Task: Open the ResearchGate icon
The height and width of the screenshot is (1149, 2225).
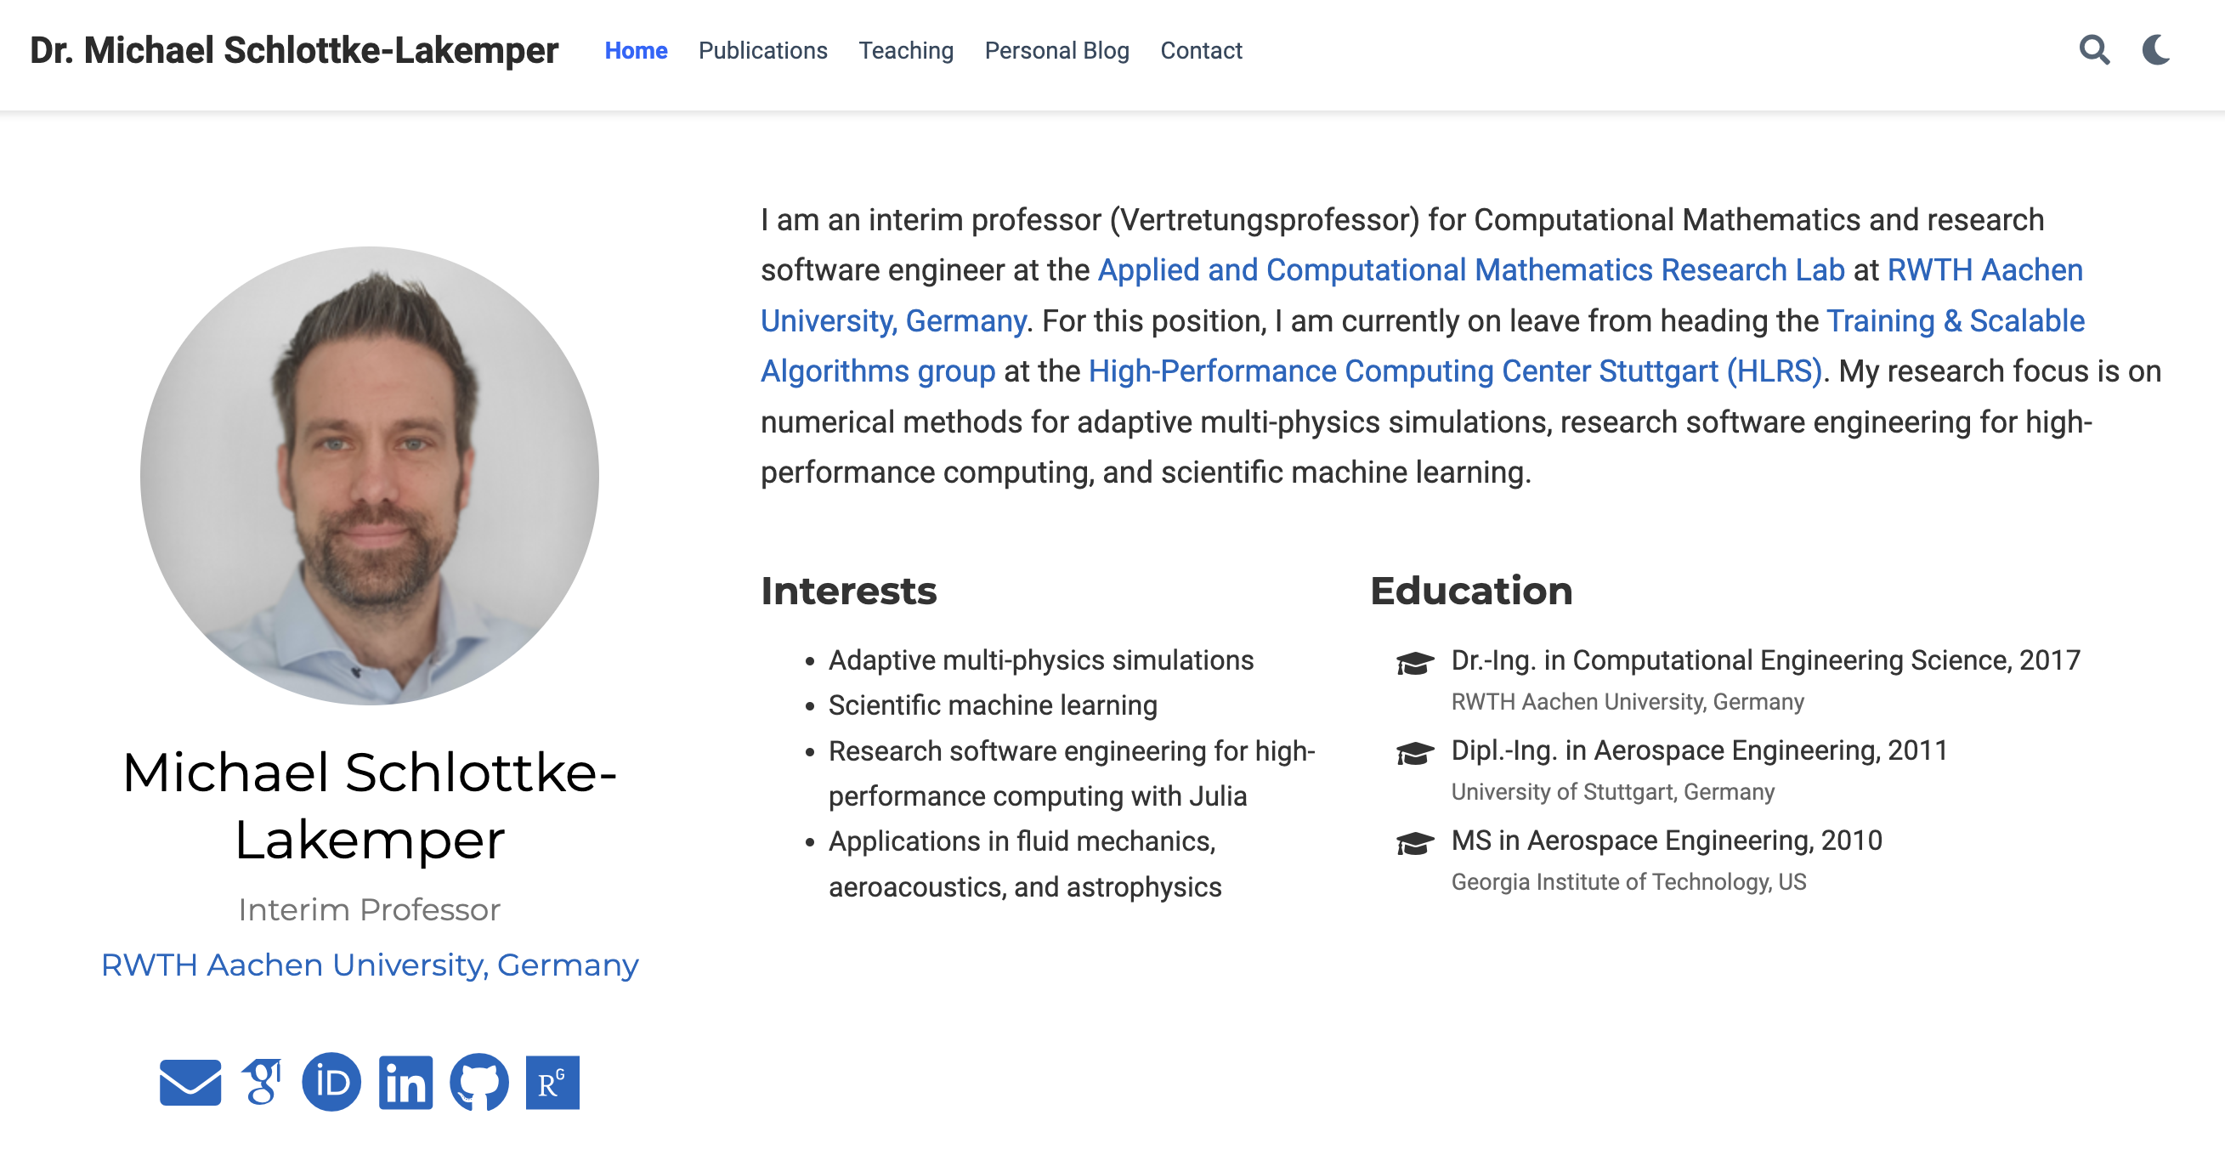Action: (x=552, y=1083)
